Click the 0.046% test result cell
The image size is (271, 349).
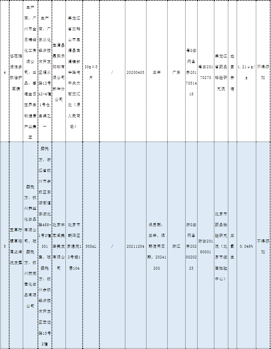[x=246, y=246]
